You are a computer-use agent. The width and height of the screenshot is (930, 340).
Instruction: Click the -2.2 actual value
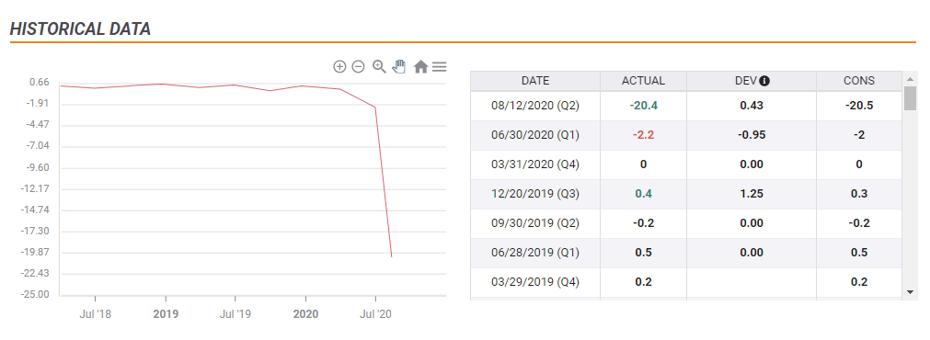(644, 135)
